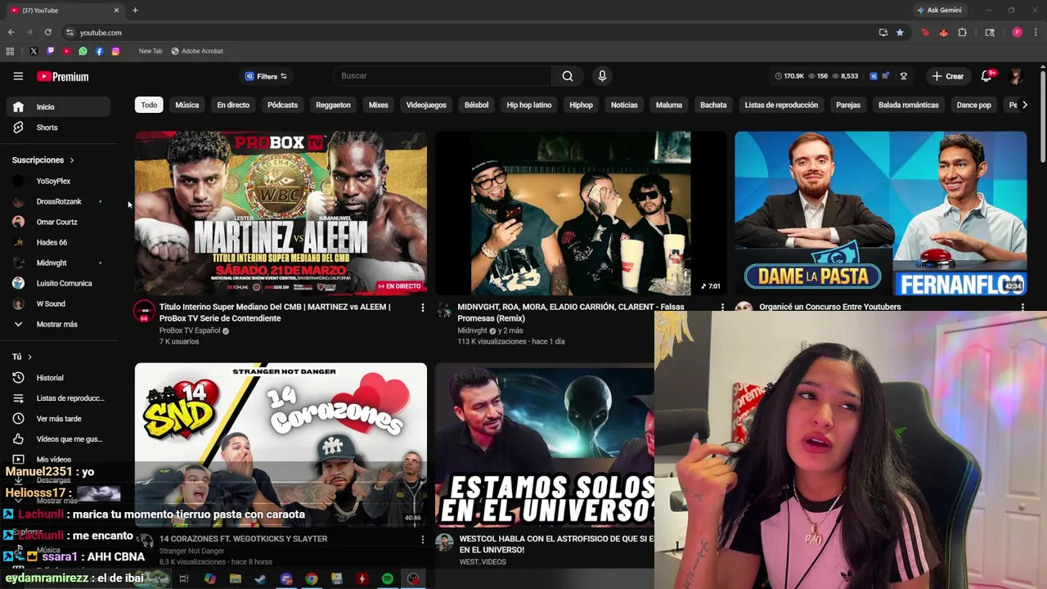Show more category chips with right arrow
The height and width of the screenshot is (589, 1047).
1025,105
